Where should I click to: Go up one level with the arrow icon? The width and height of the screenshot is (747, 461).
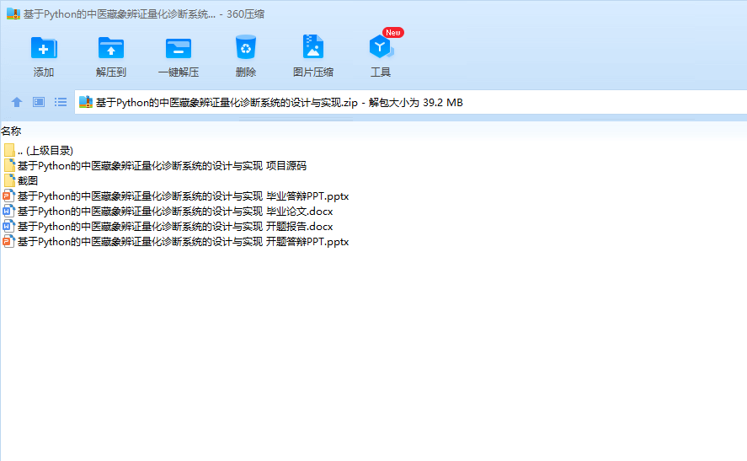tap(17, 102)
